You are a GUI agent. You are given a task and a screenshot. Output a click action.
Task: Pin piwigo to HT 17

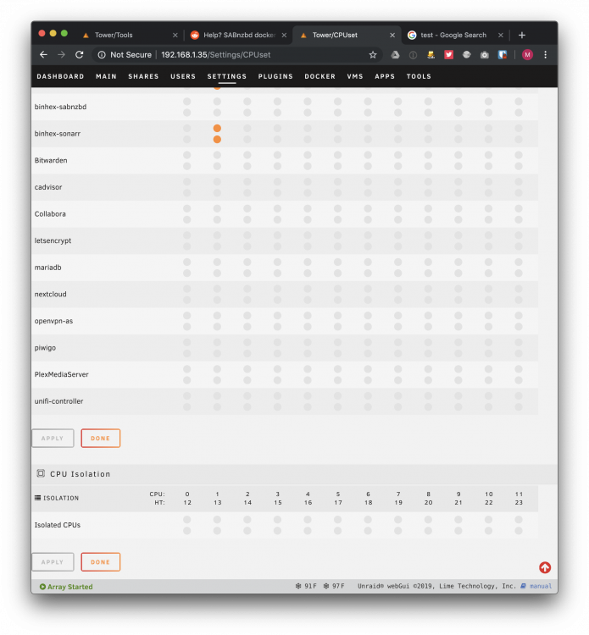[x=337, y=354]
